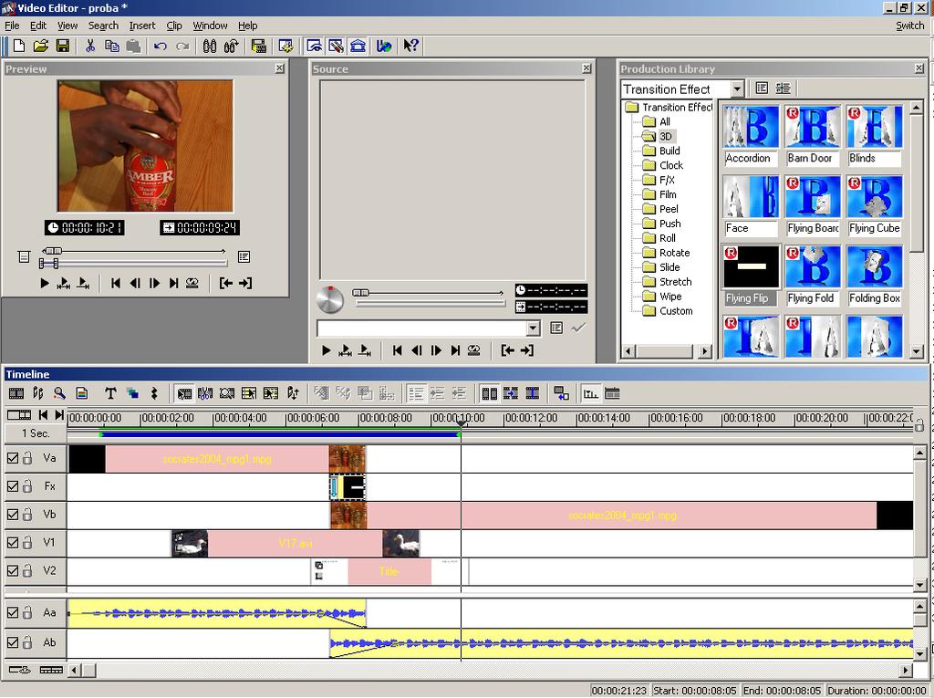This screenshot has width=934, height=698.
Task: Click the scissors cut tool in Timeline toolbar
Action: pos(205,393)
